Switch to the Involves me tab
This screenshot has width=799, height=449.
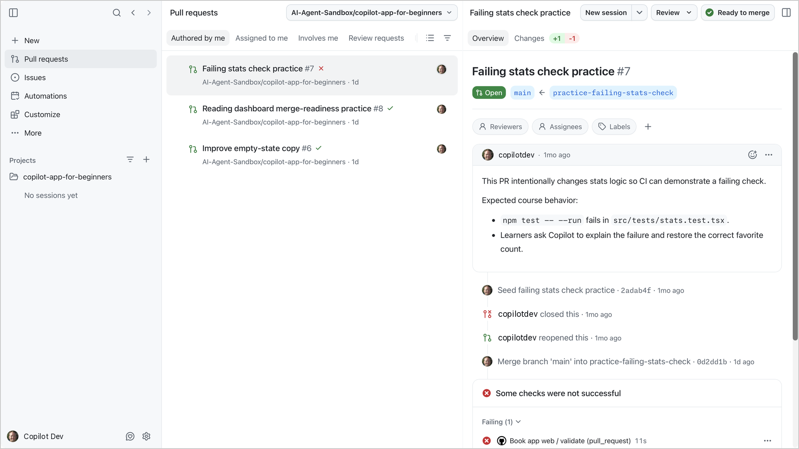318,38
